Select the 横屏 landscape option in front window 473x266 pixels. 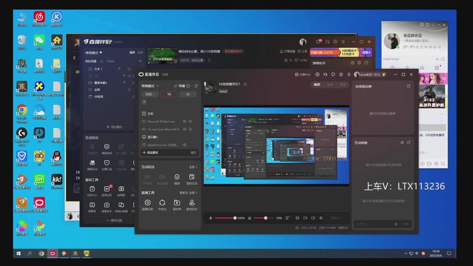click(x=317, y=85)
